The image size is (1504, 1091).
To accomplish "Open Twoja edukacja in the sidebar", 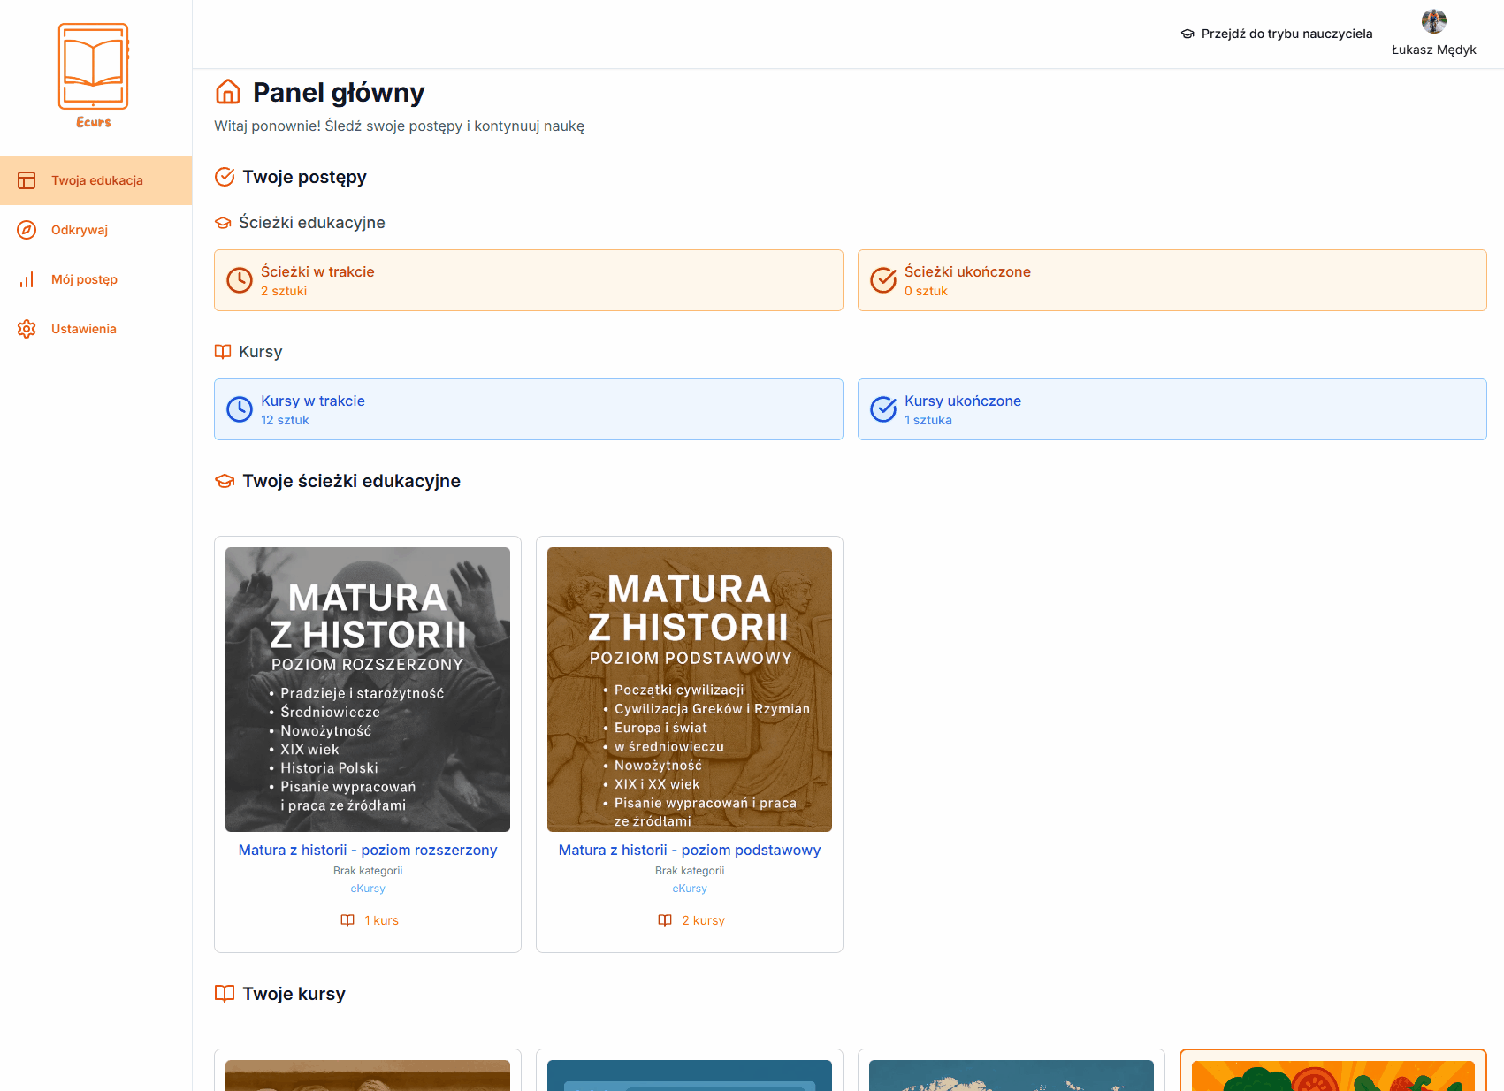I will pos(96,180).
